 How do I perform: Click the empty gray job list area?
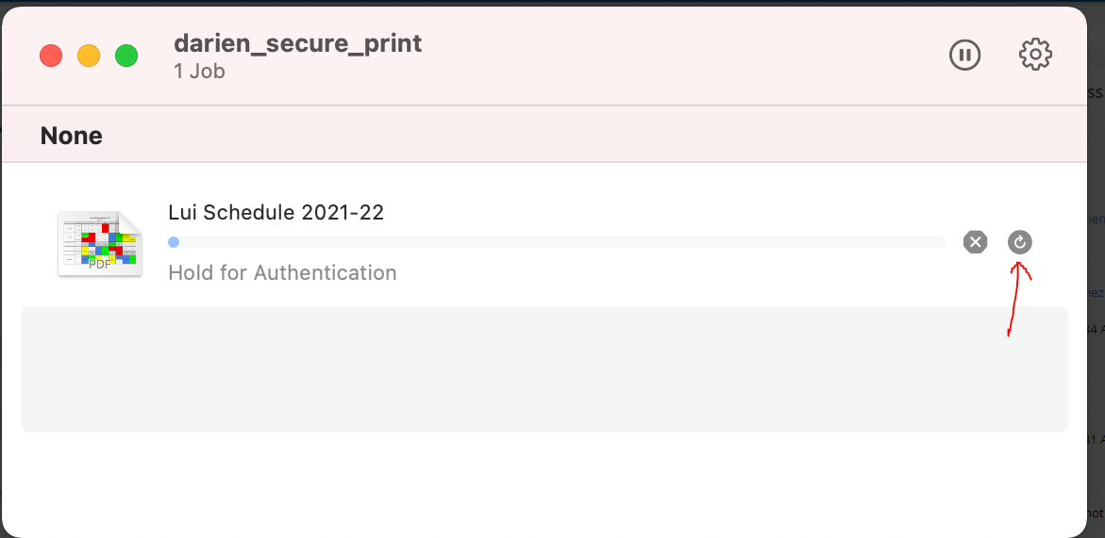click(x=544, y=369)
